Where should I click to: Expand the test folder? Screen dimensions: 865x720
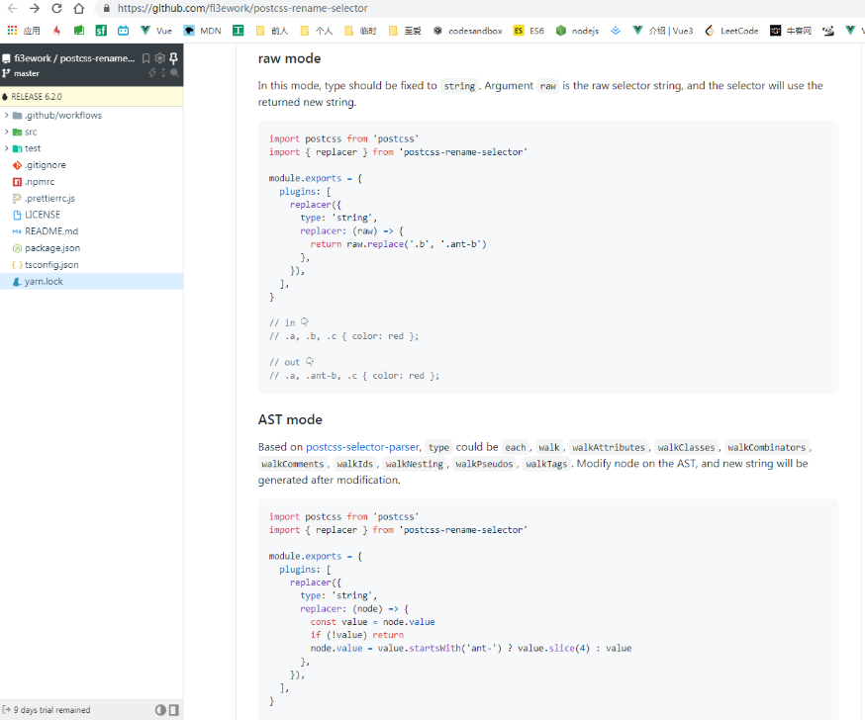tap(92, 148)
